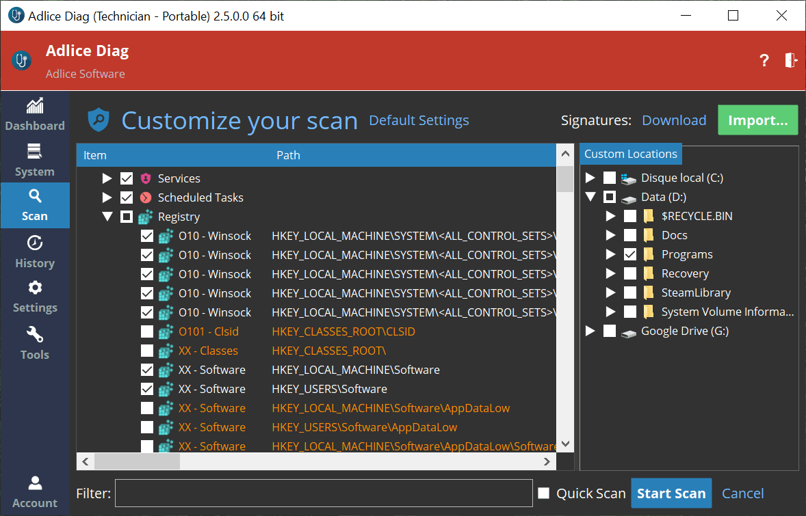
Task: Select the Custom Locations tab
Action: (630, 154)
